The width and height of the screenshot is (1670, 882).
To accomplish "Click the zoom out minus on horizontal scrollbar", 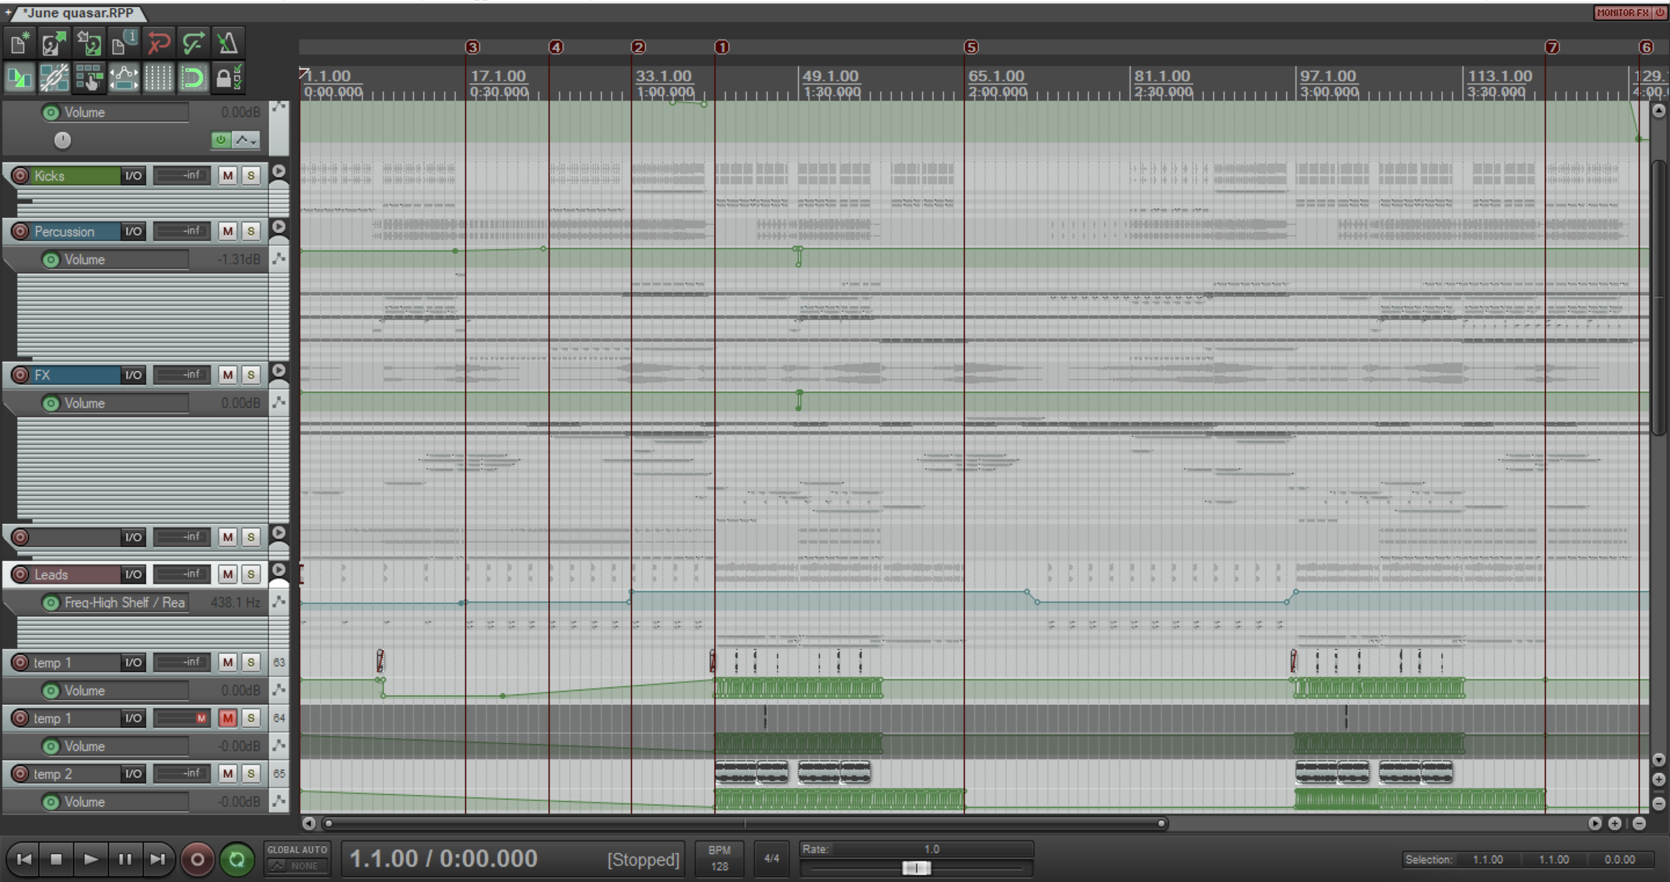I will pyautogui.click(x=1639, y=823).
